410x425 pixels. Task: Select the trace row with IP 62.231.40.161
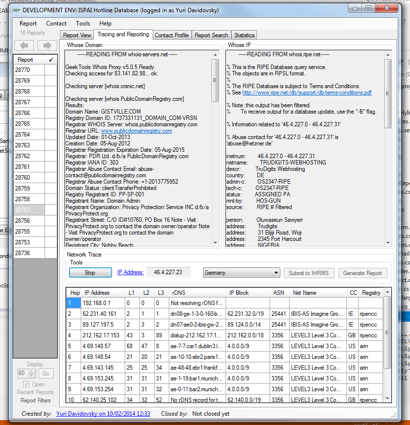coord(225,314)
